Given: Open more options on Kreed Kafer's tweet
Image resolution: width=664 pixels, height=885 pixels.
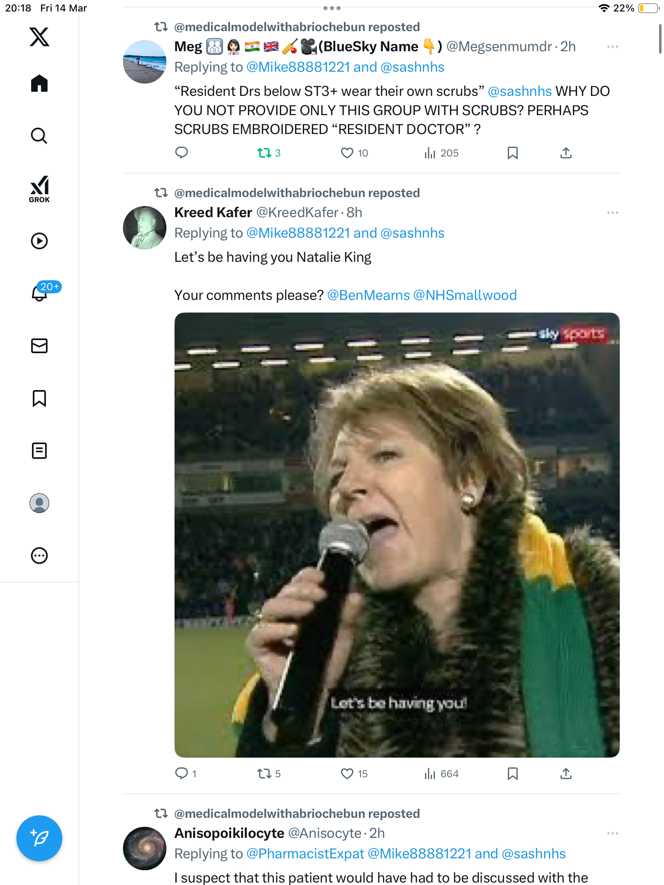Looking at the screenshot, I should (x=613, y=213).
